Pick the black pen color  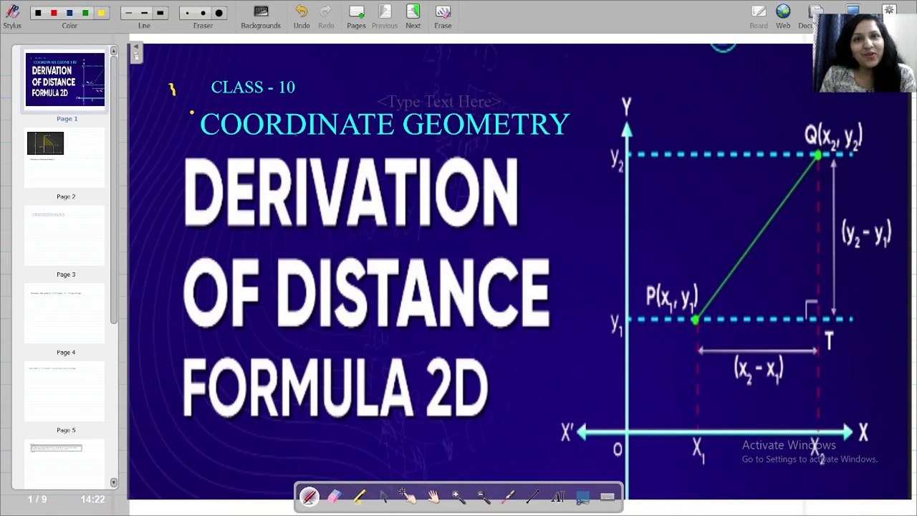38,13
